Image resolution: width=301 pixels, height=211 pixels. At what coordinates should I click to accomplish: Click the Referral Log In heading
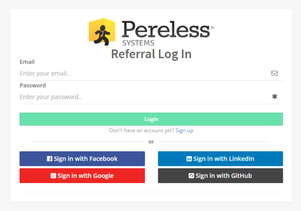pyautogui.click(x=151, y=54)
